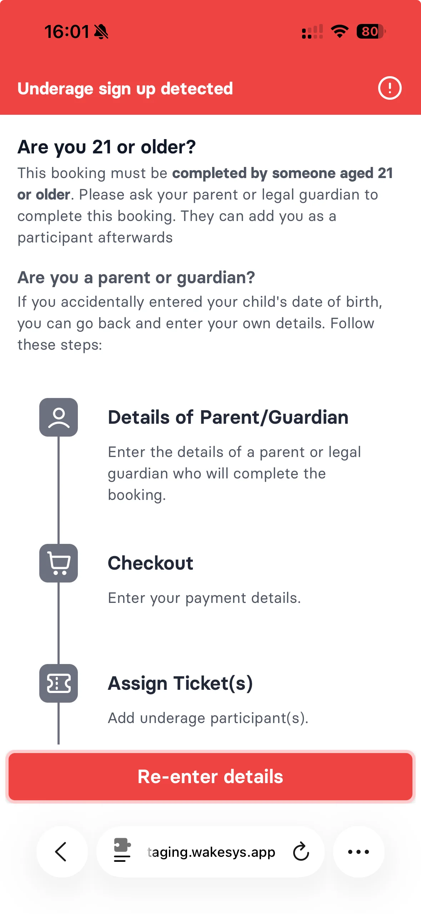Open the browser ellipsis menu
This screenshot has height=914, width=421.
click(359, 852)
